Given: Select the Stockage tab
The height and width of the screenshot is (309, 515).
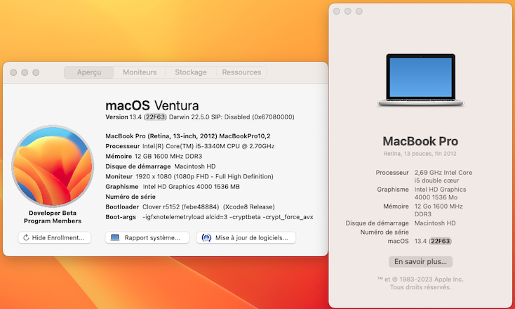Looking at the screenshot, I should pyautogui.click(x=191, y=72).
